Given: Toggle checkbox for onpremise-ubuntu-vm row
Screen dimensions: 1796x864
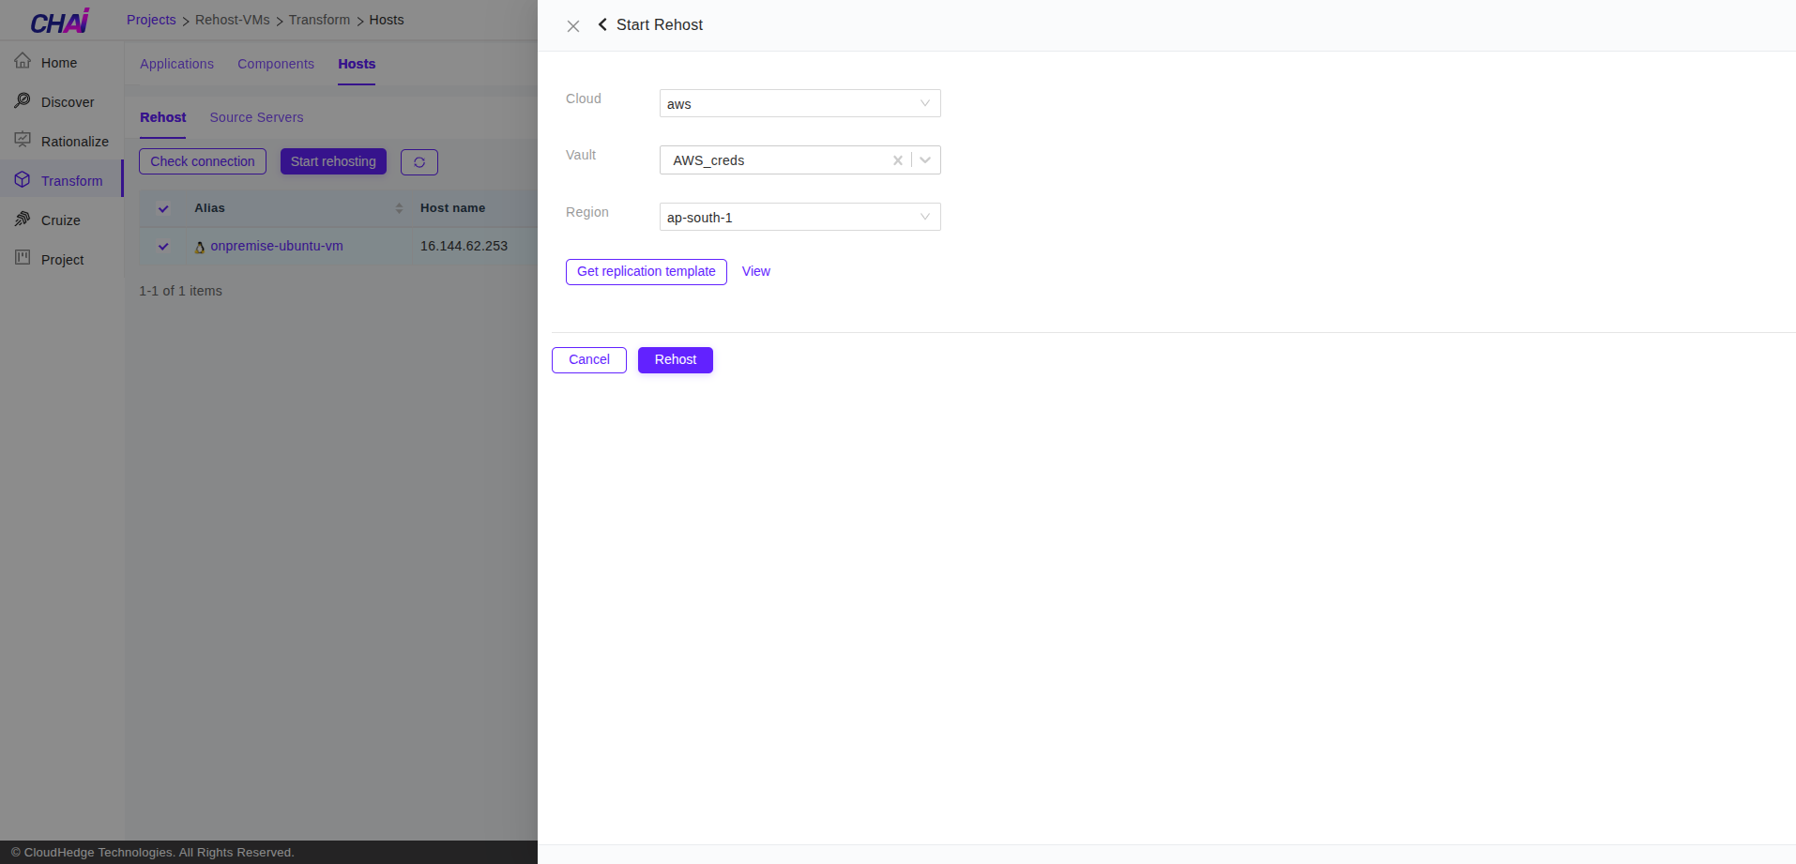Looking at the screenshot, I should point(163,247).
